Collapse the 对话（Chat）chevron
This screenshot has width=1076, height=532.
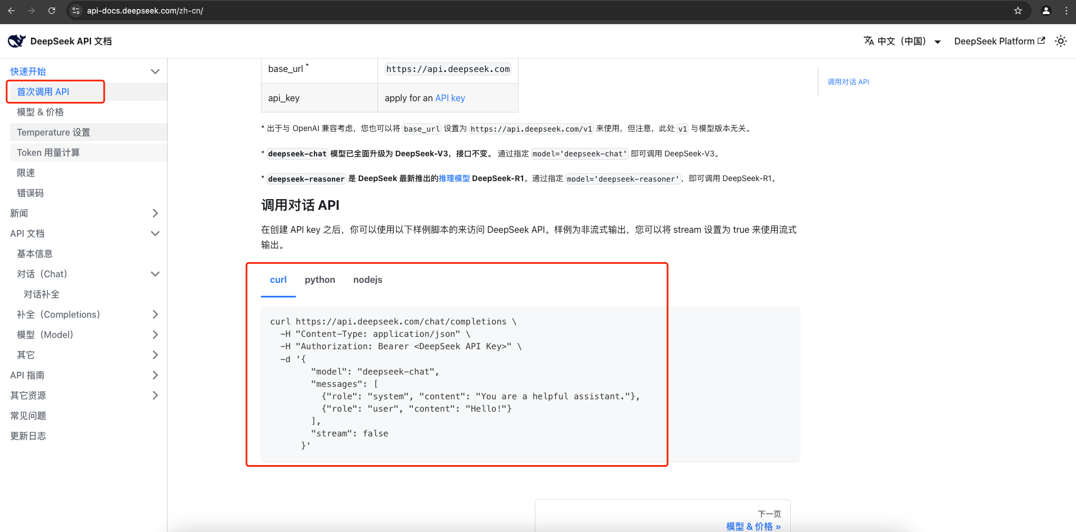[x=155, y=274]
